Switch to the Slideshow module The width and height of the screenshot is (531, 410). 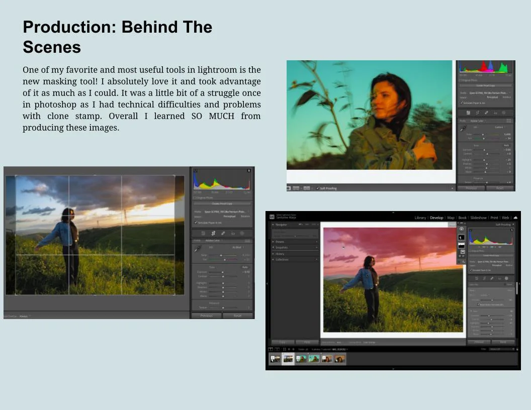point(478,218)
